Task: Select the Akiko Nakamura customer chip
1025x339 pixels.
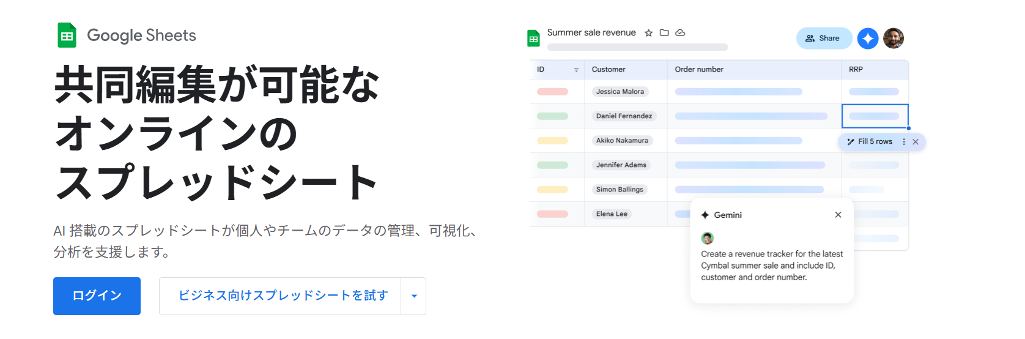Action: (x=622, y=141)
